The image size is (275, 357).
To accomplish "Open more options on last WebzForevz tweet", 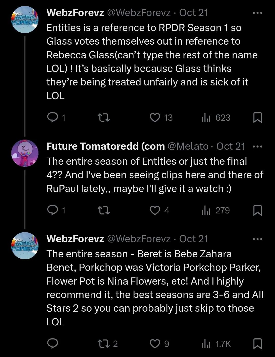I will 257,239.
